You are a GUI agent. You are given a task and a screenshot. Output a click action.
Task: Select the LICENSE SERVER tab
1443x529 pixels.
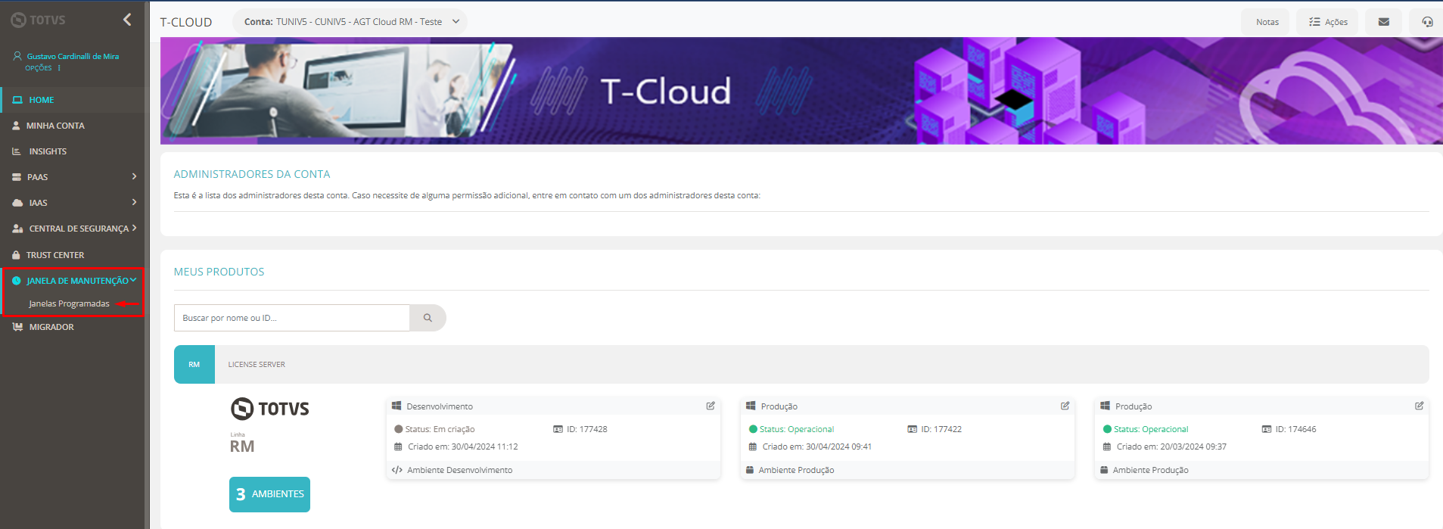tap(257, 365)
